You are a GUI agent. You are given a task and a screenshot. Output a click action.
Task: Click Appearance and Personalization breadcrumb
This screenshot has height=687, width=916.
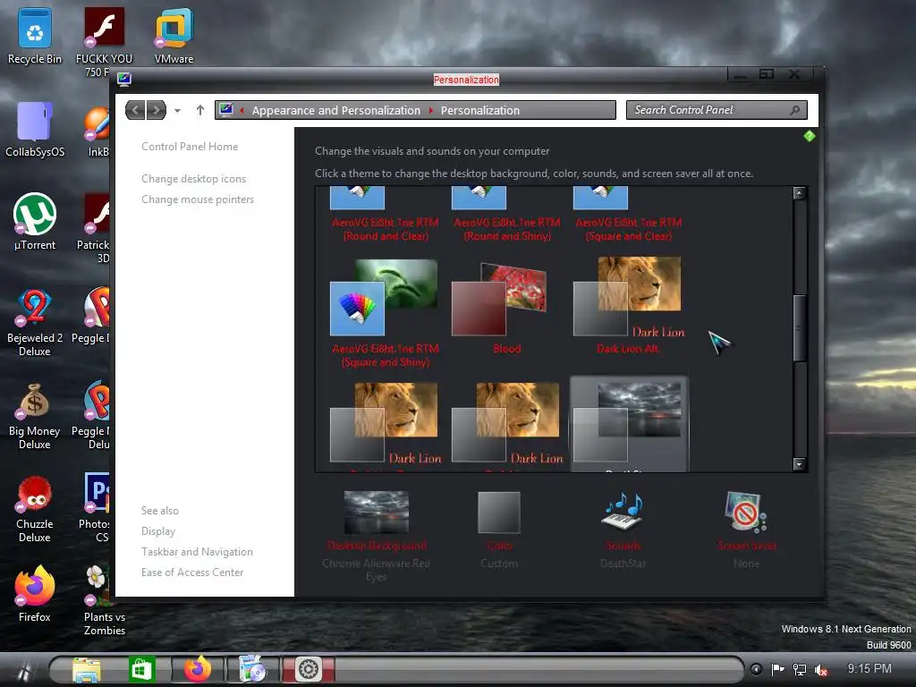point(336,110)
